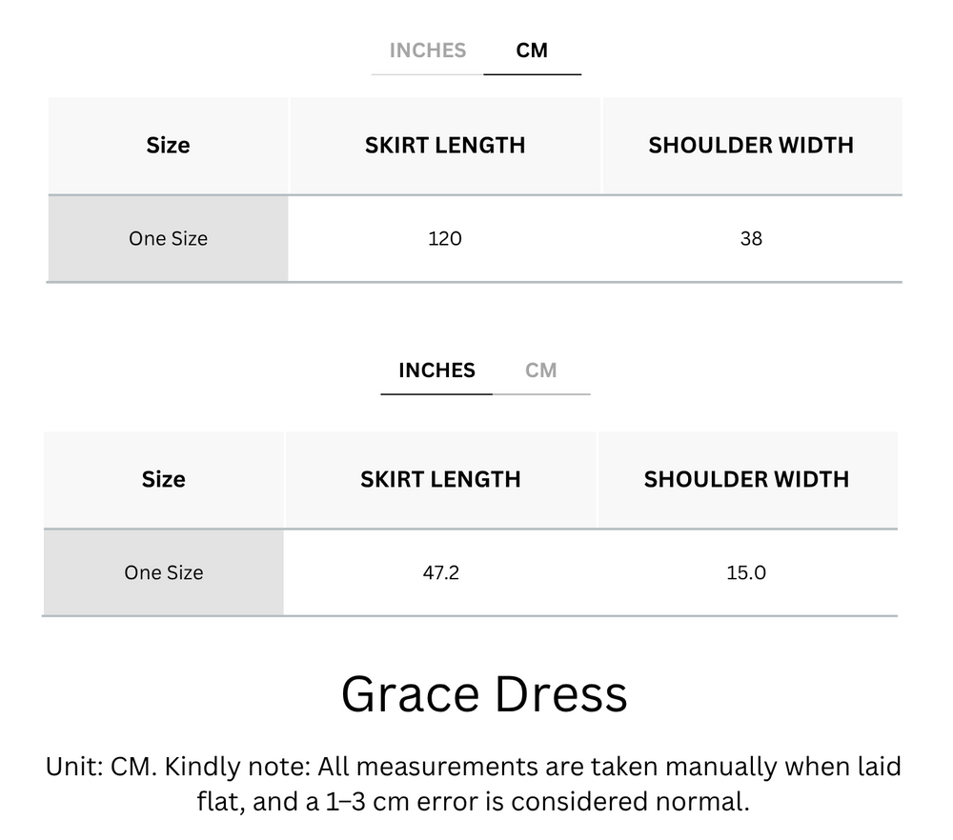Screen dimensions: 953x840
Task: Click the 15.0 shoulder width value
Action: (747, 572)
